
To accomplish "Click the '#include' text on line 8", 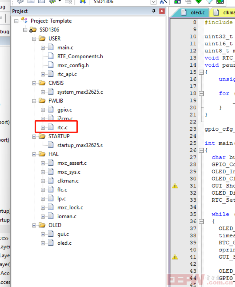I will pos(218,22).
